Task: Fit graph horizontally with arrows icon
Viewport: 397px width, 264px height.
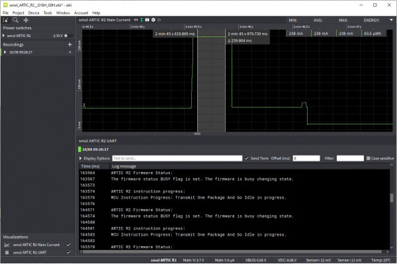Action: (x=136, y=20)
